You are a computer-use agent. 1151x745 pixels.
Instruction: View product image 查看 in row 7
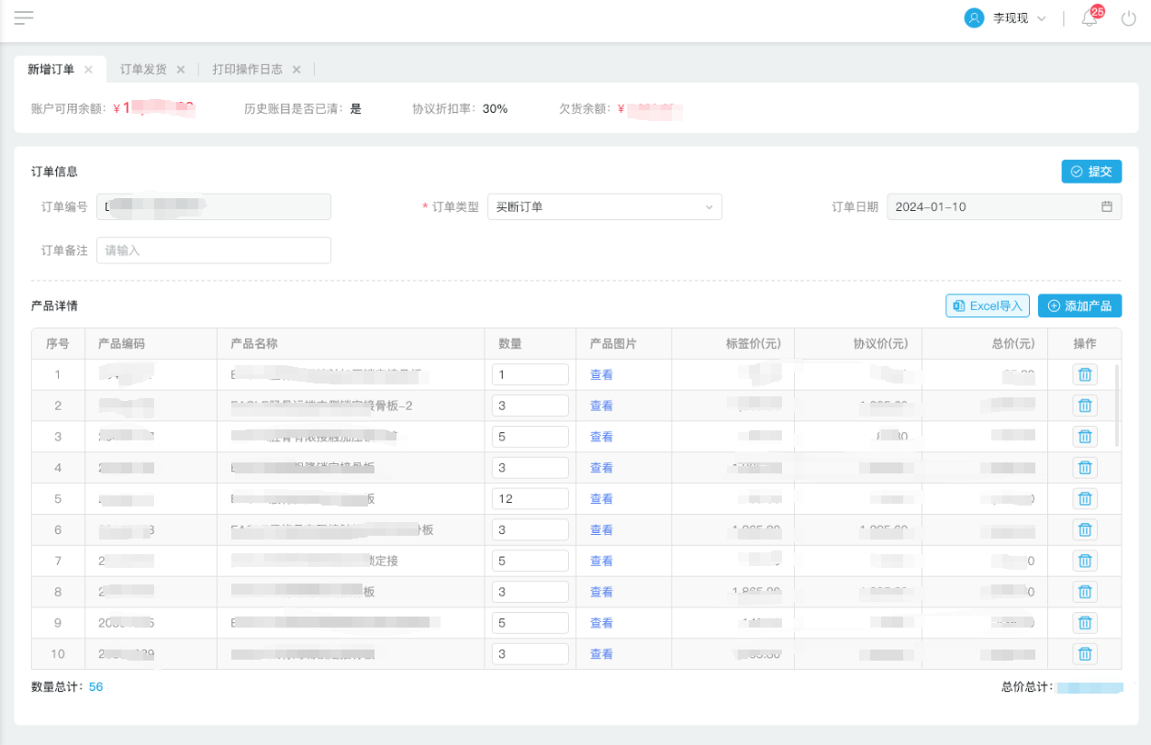click(601, 561)
